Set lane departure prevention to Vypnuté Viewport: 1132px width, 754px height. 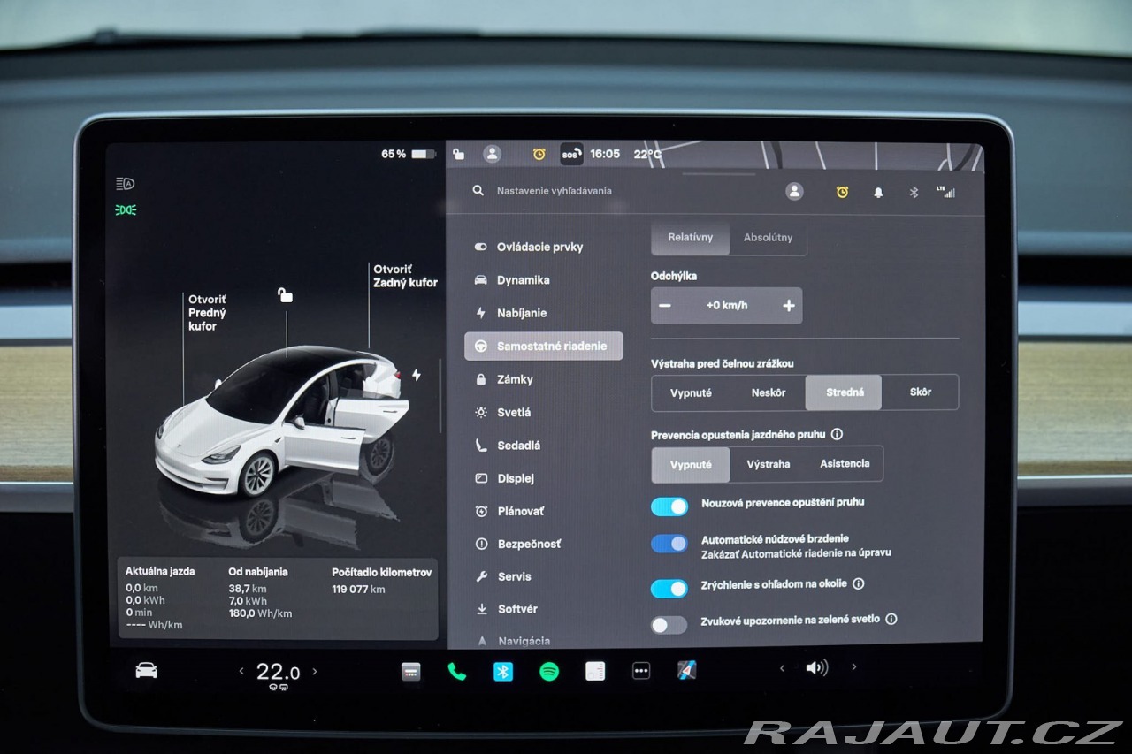pyautogui.click(x=691, y=464)
